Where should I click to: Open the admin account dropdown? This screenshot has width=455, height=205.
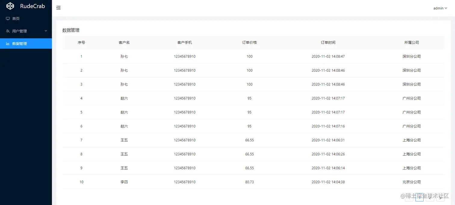(440, 8)
